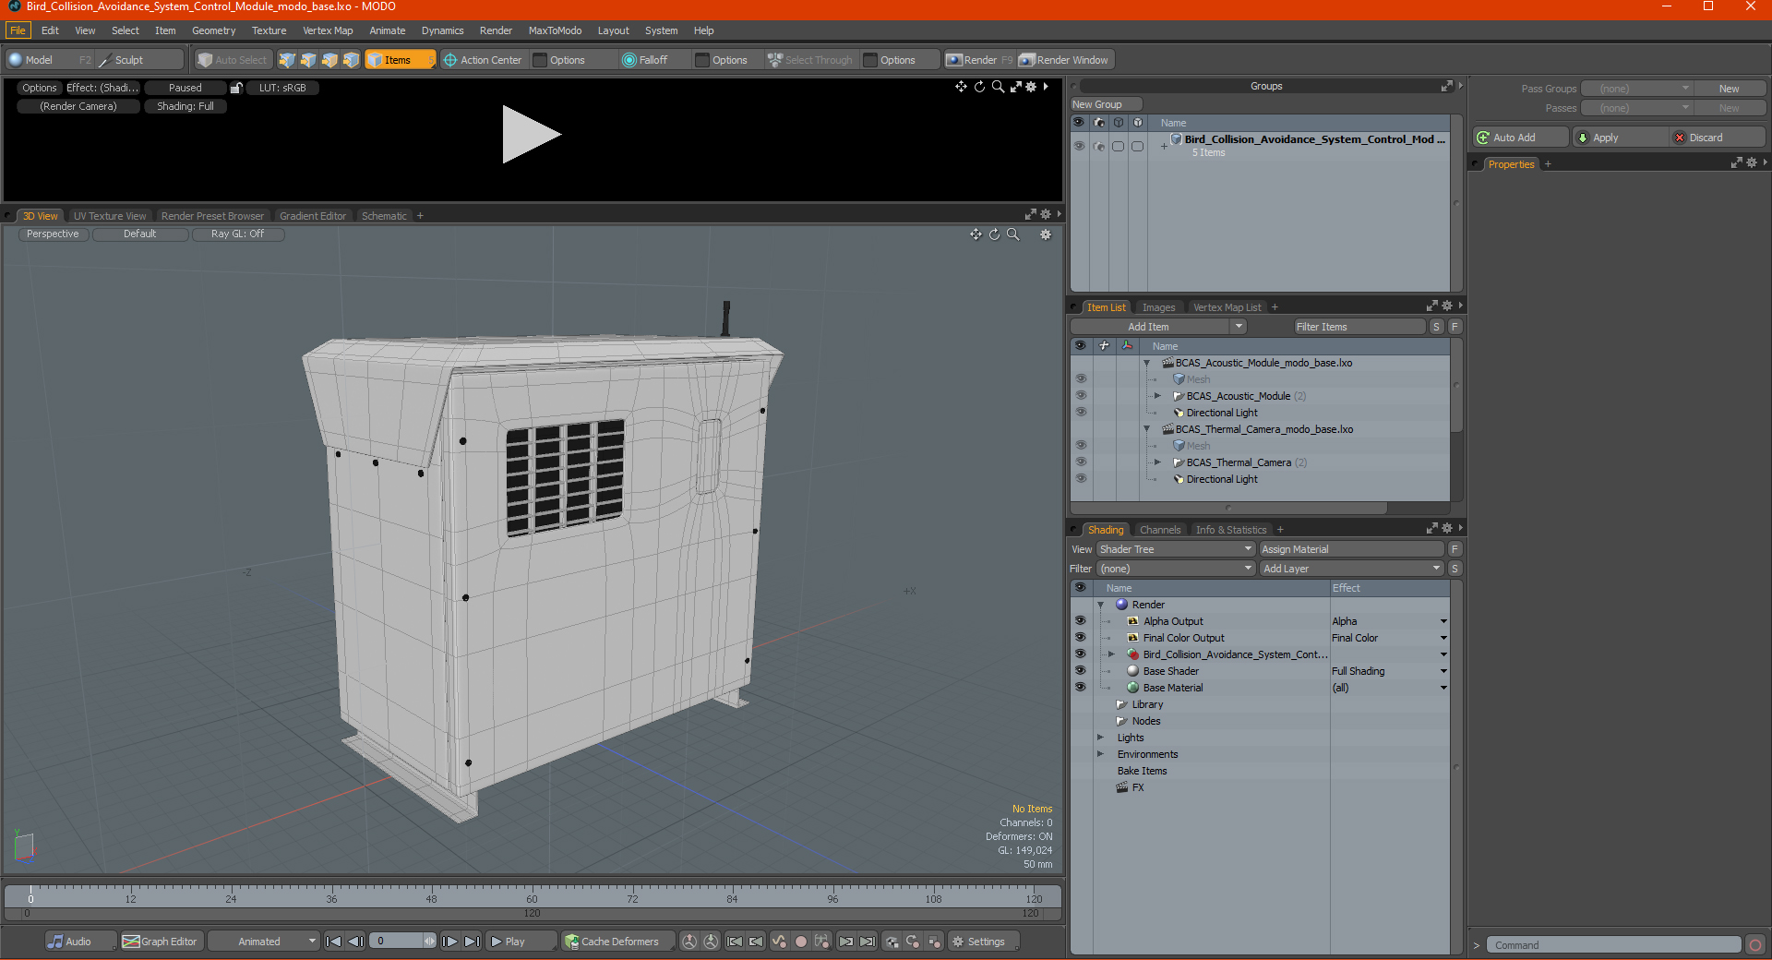Viewport: 1772px width, 960px height.
Task: Switch to the Channels tab
Action: coord(1160,530)
